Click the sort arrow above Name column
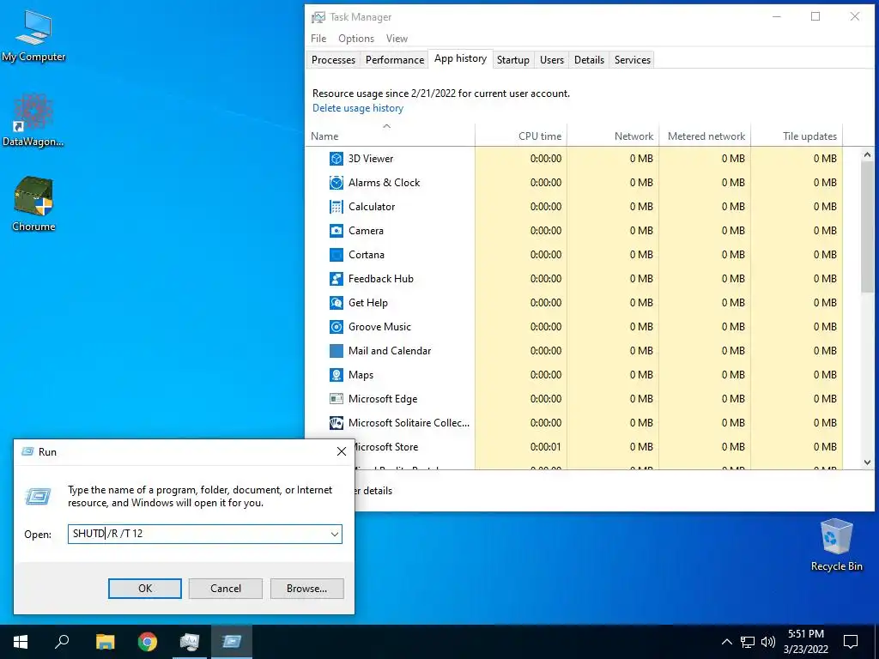 (x=387, y=127)
